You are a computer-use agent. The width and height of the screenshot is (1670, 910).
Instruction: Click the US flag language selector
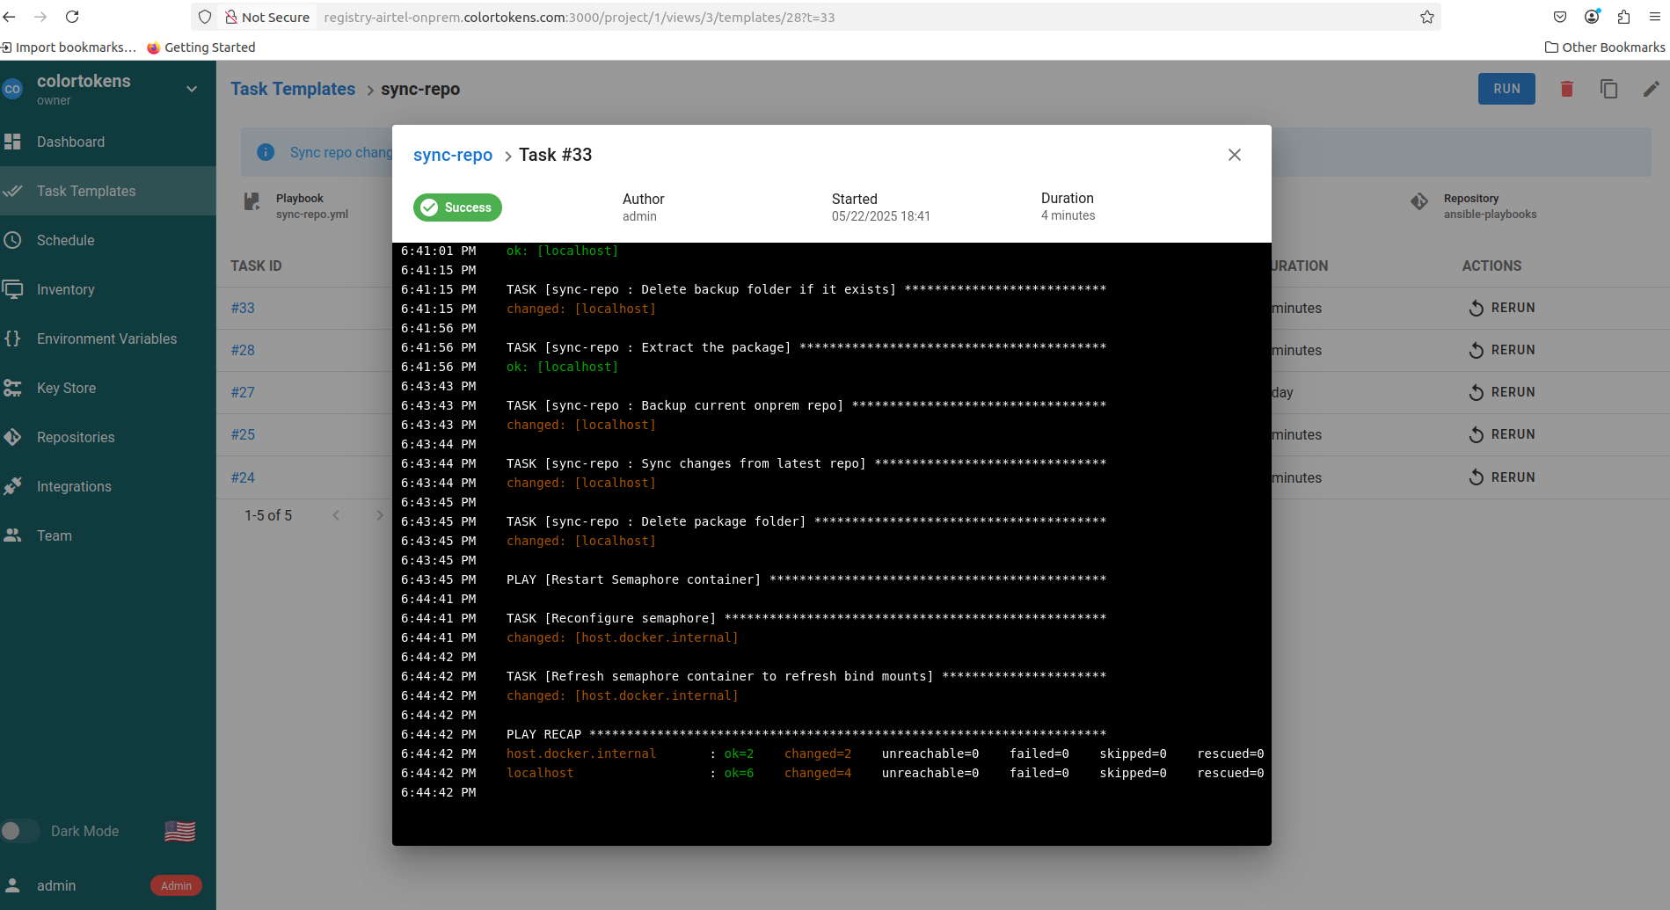pyautogui.click(x=179, y=831)
